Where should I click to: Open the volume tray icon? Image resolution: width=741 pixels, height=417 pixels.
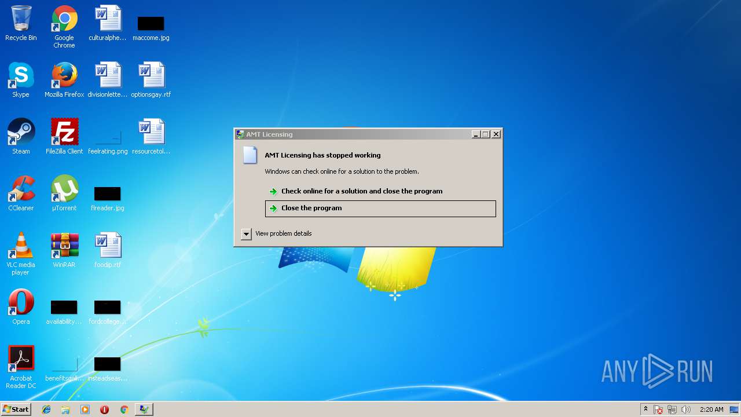(x=686, y=409)
